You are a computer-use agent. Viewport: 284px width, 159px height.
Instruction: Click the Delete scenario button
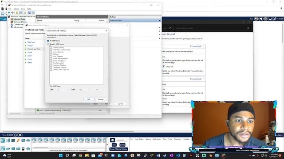122,145
